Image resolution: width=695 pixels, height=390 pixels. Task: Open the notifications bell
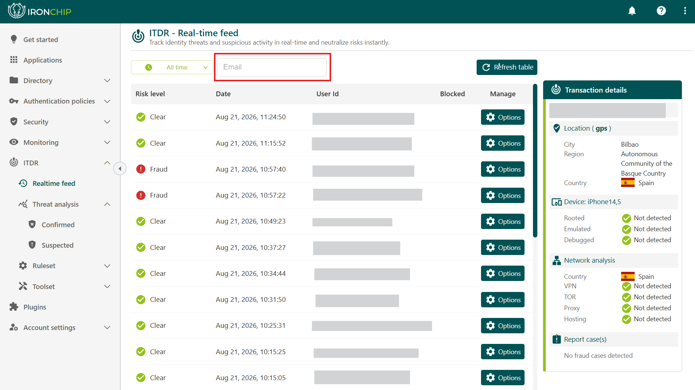click(632, 11)
